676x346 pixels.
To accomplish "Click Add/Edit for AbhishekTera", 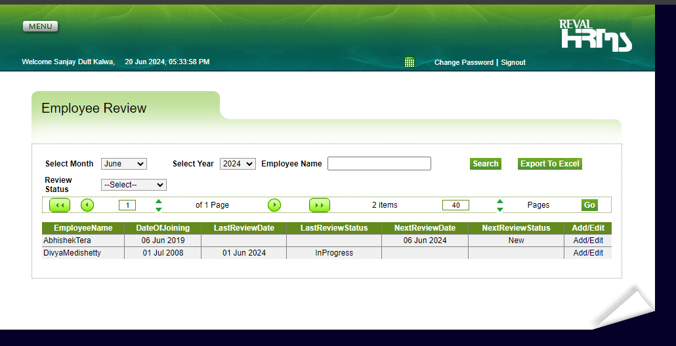I will 588,240.
